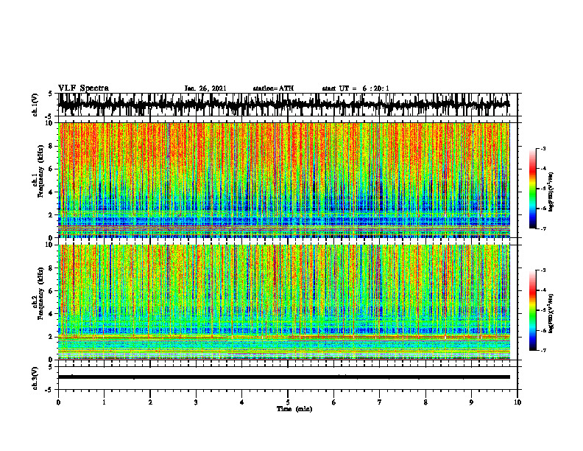
Task: Click the time axis tick label "9"
Action: 471,402
